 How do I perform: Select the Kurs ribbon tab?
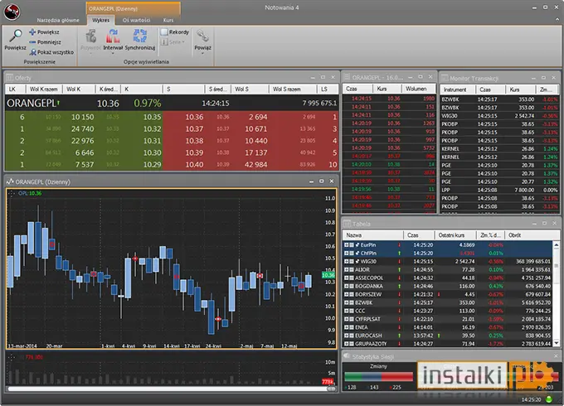pos(168,20)
